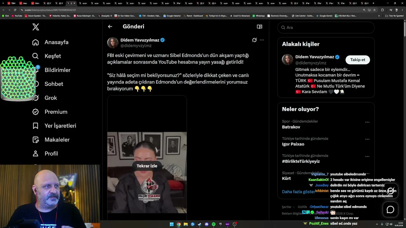Click the Keşfet magnifier icon

[x=36, y=56]
